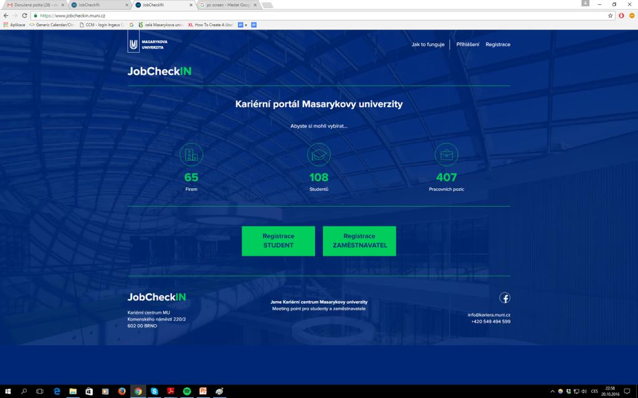Viewport: 638px width, 398px height.
Task: Click the orange extension icon in Chrome toolbar
Action: [x=632, y=16]
